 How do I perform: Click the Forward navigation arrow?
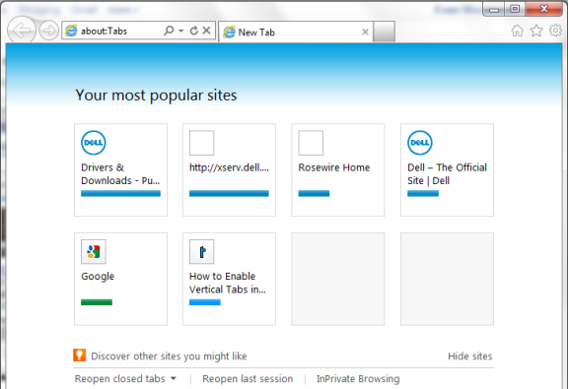pyautogui.click(x=48, y=31)
